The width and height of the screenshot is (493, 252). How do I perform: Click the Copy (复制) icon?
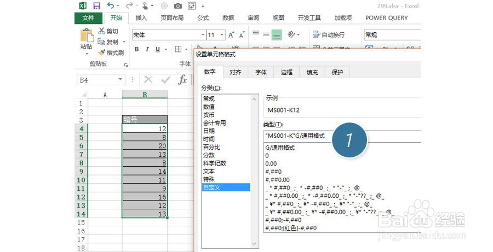101,42
